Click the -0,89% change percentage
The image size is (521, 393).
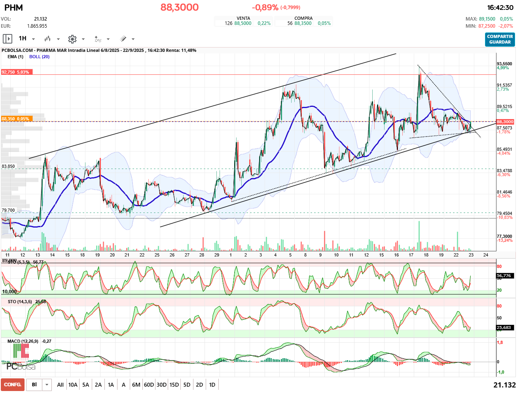[265, 8]
